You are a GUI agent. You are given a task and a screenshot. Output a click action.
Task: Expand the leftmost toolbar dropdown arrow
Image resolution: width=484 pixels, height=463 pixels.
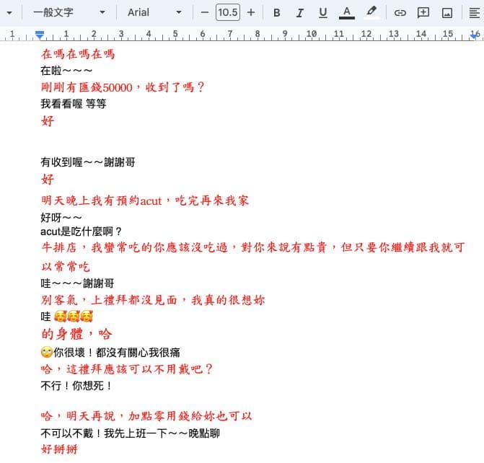(x=9, y=13)
